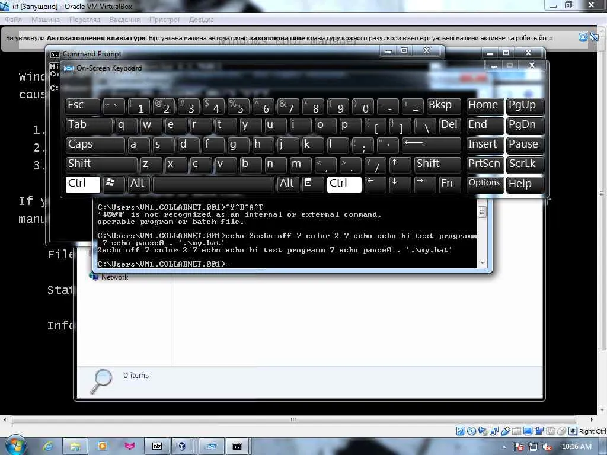Switch to Command Prompt taskbar icon
607x455 pixels.
pyautogui.click(x=237, y=447)
